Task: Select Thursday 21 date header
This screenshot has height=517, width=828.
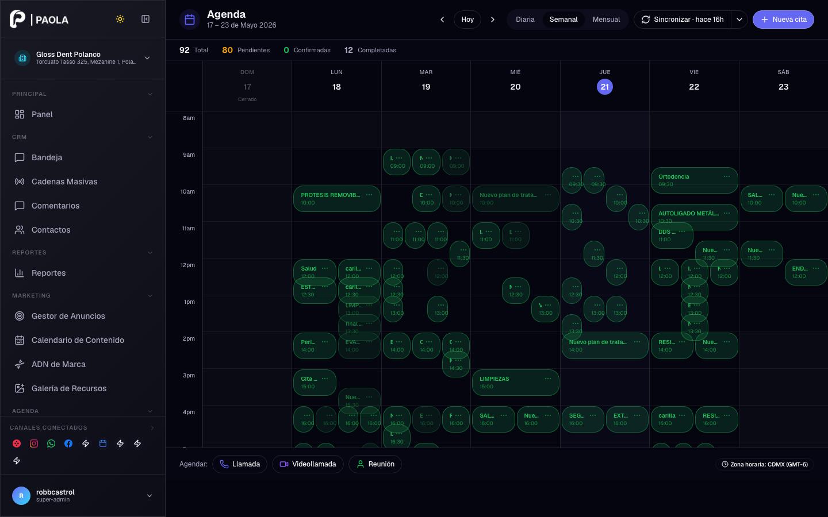Action: click(605, 87)
